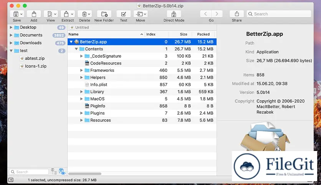Click the horizontal scrollbar under file list

pos(85,174)
